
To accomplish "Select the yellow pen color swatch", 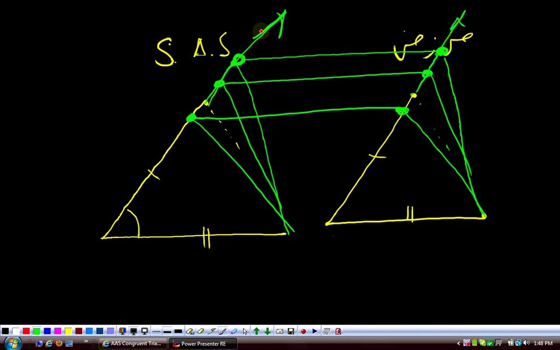I will coord(68,331).
